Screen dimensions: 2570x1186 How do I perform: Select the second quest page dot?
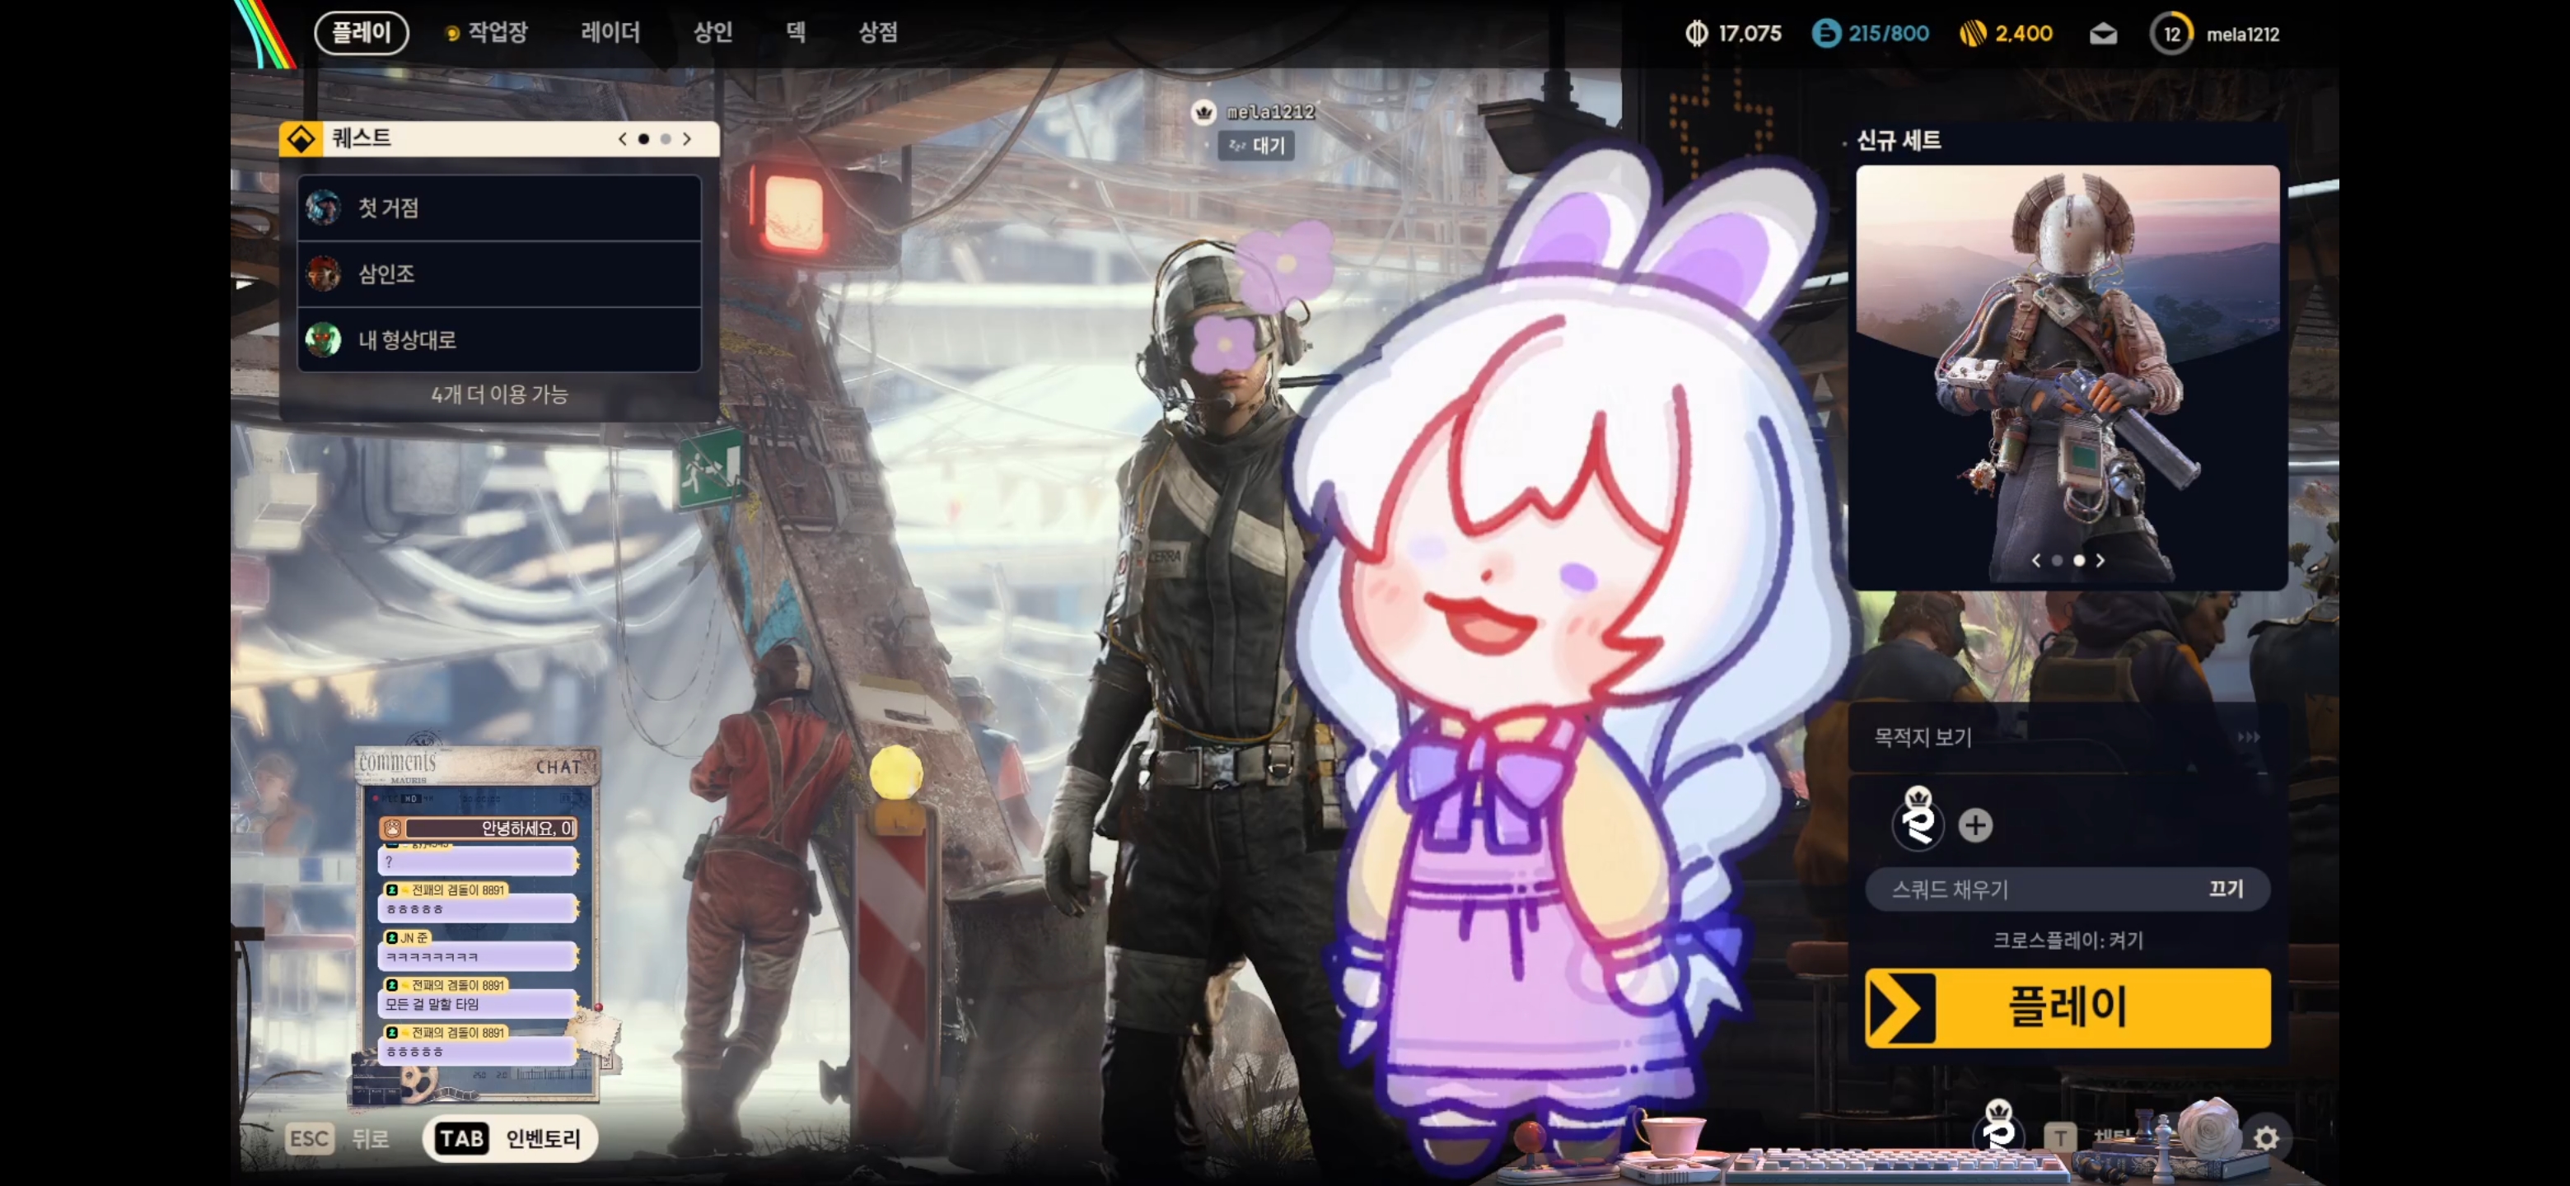pos(666,138)
